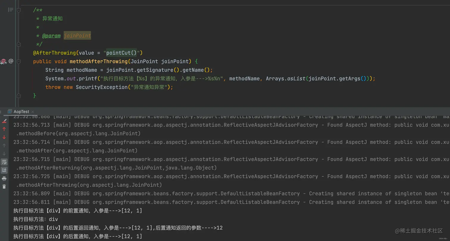Click the fold marker beside the method's closing brace
This screenshot has width=450, height=241.
click(19, 96)
